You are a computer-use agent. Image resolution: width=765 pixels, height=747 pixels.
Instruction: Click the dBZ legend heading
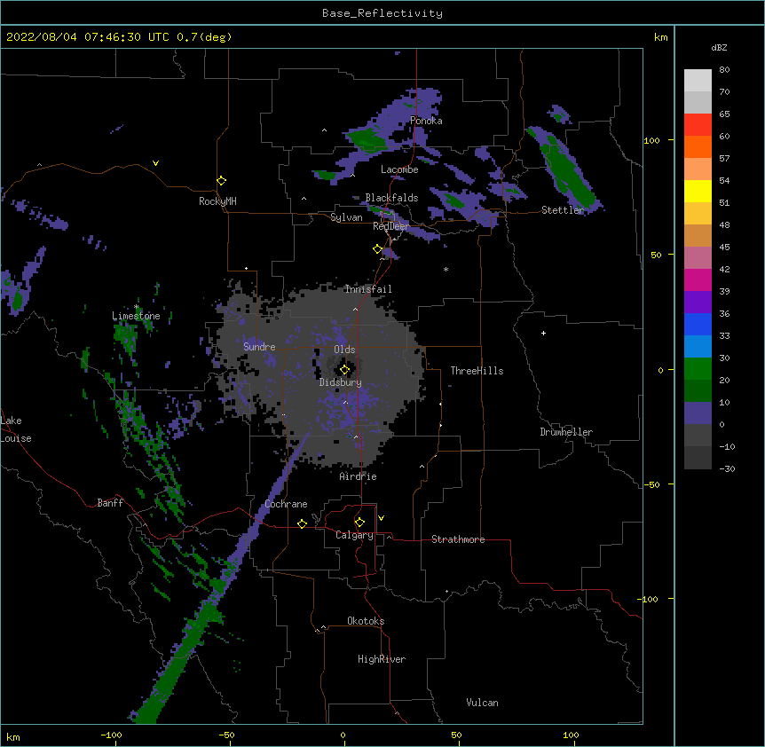719,47
